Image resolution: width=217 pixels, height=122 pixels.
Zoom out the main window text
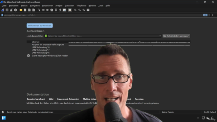point(79,10)
